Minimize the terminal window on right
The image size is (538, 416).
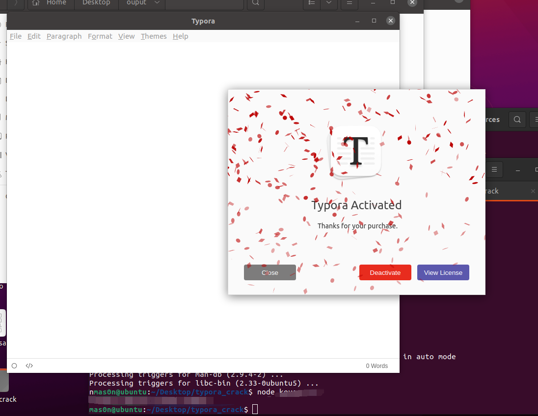point(518,170)
